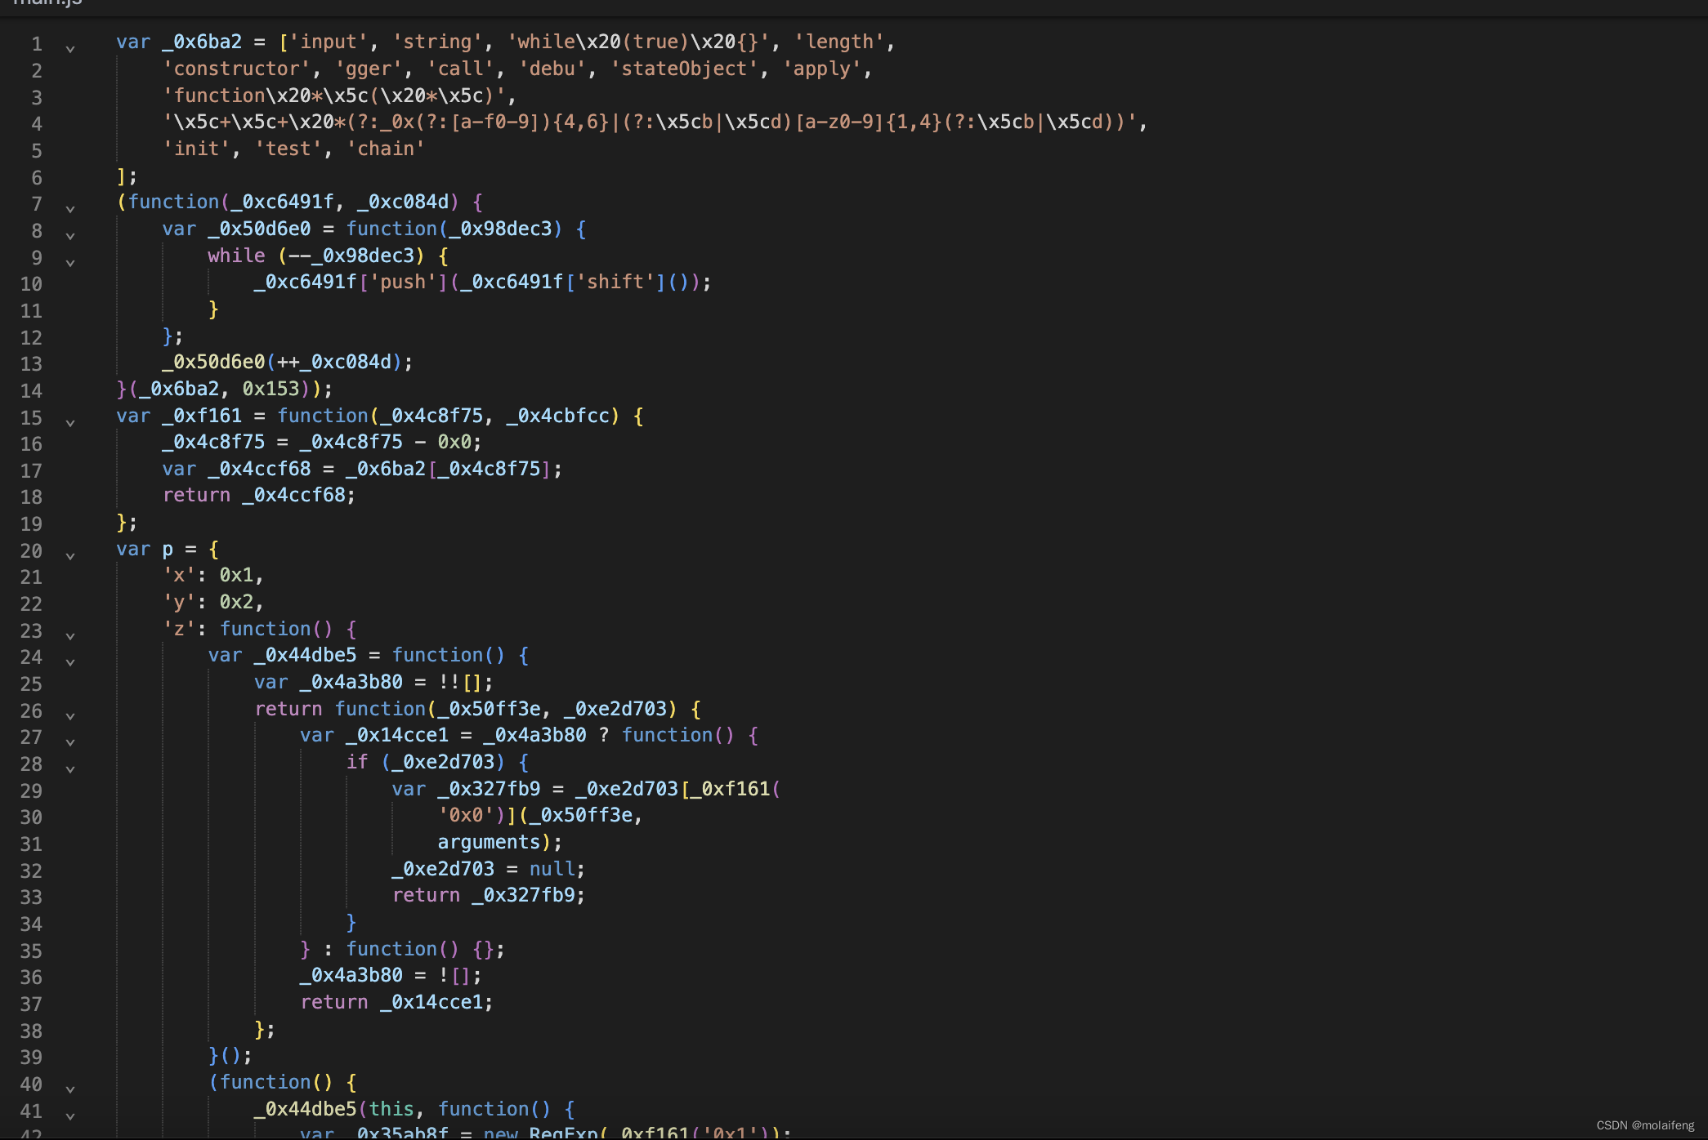Click the 'test' string on line 5
Screen dimensions: 1708x1140
point(288,149)
